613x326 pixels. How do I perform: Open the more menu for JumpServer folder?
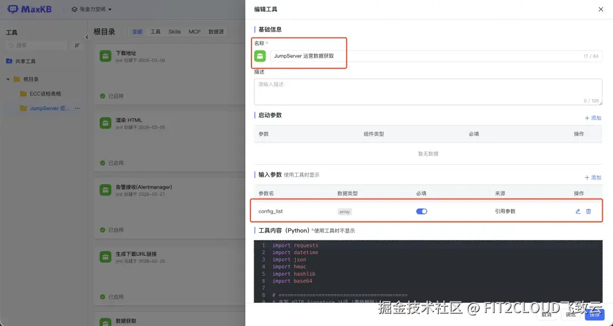pyautogui.click(x=77, y=109)
